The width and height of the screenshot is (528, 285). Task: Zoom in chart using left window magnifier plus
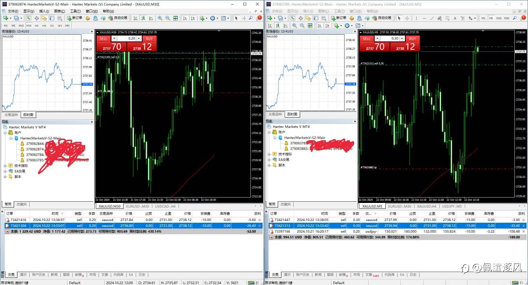tap(160, 18)
